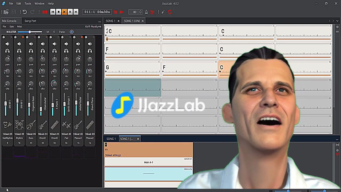Click the blue plus icon next to Panic
This screenshot has height=192, width=341.
pyautogui.click(x=72, y=32)
